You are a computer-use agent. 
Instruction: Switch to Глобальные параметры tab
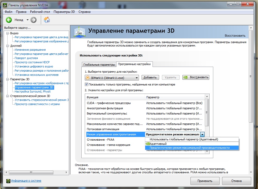(99, 65)
